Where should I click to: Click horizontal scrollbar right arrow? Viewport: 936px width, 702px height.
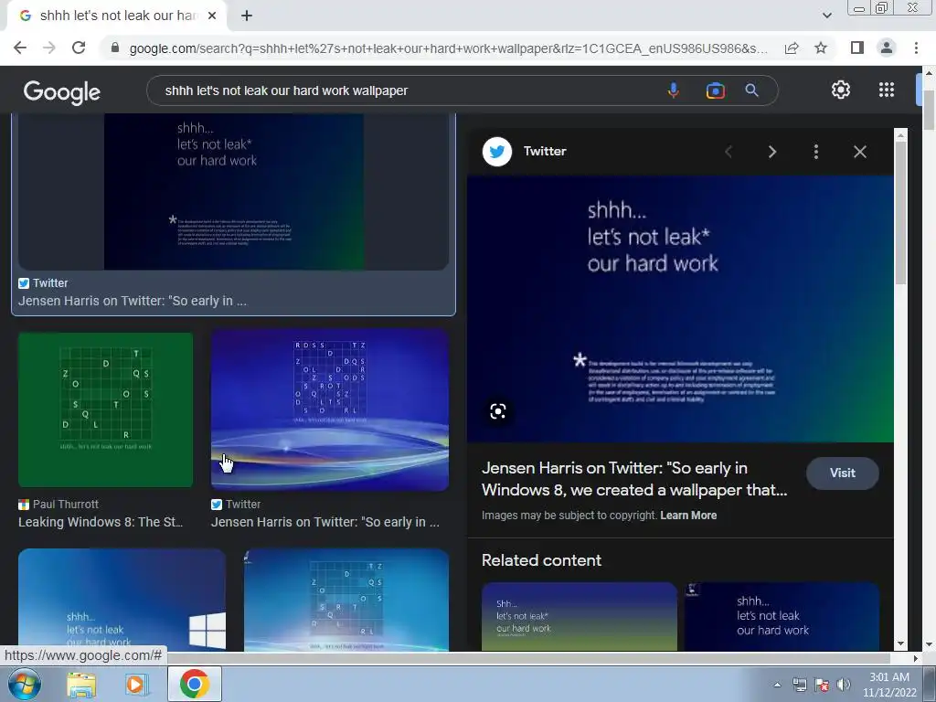[916, 658]
